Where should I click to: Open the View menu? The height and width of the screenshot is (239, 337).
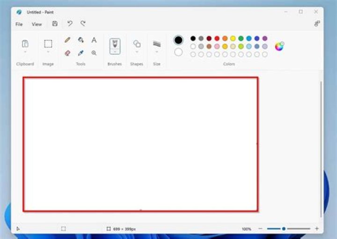pyautogui.click(x=37, y=24)
